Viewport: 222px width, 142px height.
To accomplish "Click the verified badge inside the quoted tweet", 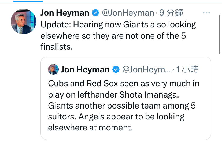I will pyautogui.click(x=116, y=69).
